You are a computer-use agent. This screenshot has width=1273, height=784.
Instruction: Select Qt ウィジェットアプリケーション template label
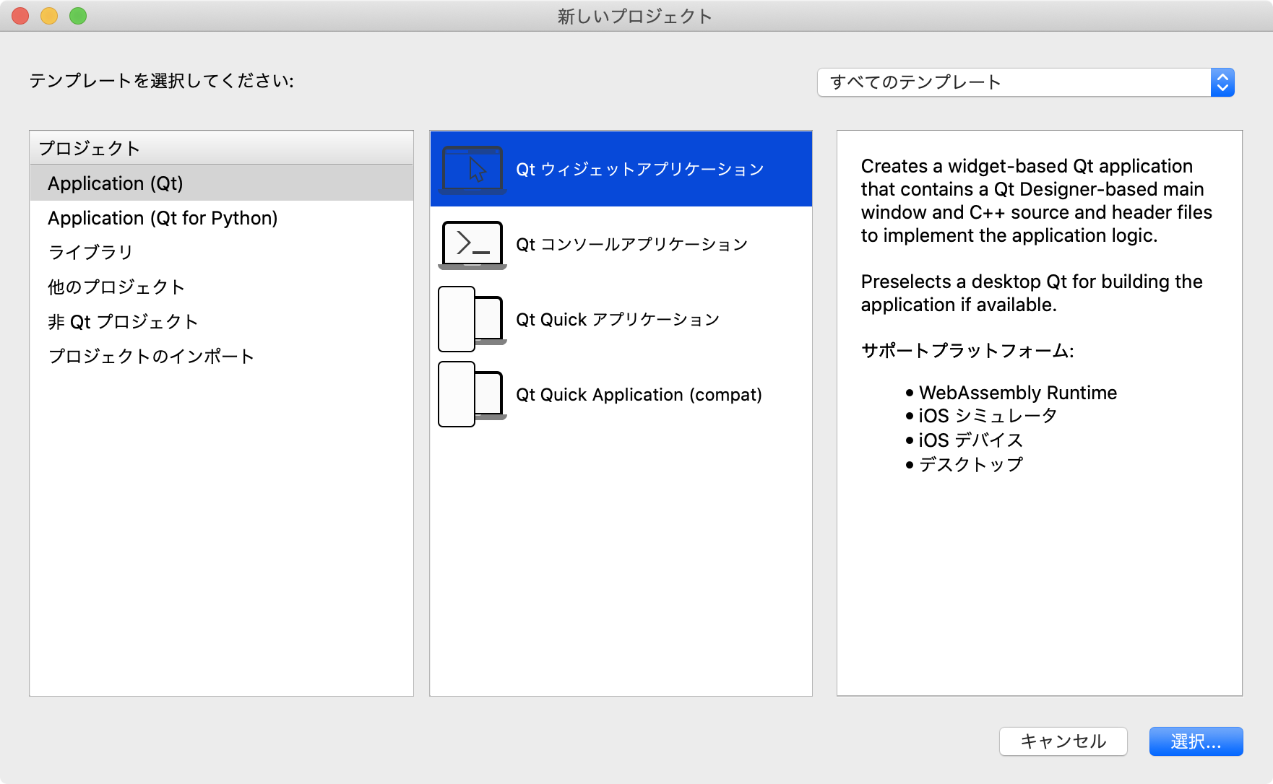[640, 170]
